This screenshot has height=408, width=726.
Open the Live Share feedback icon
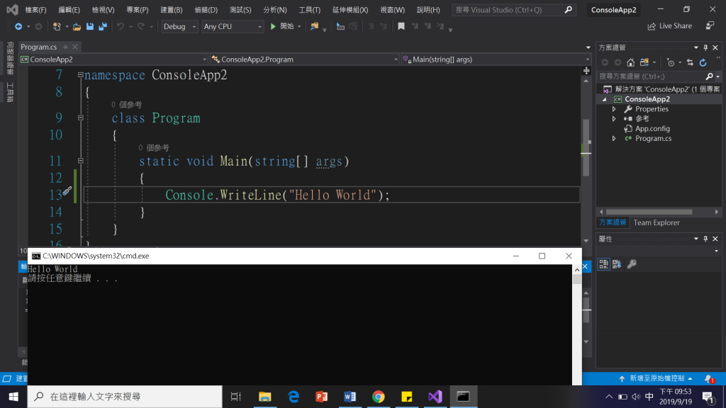pos(710,26)
